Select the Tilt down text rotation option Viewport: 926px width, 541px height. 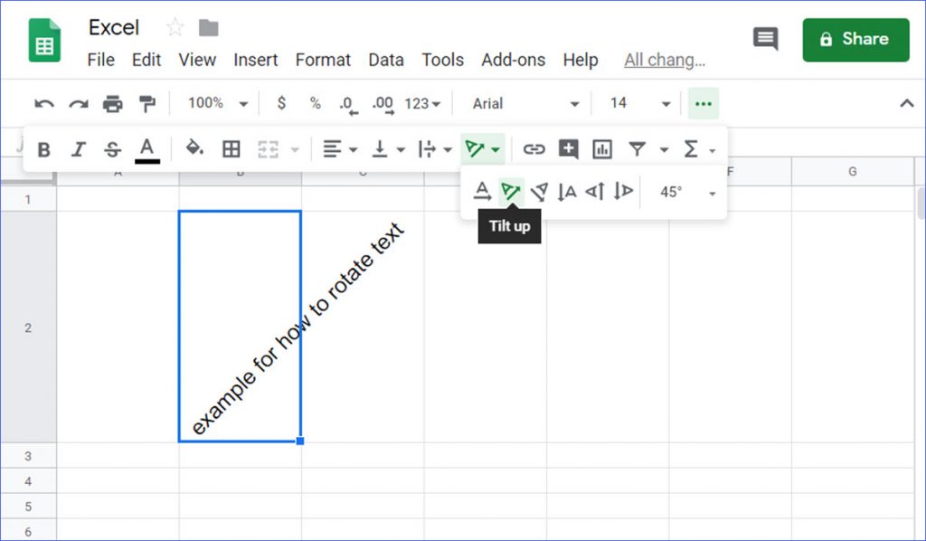pyautogui.click(x=539, y=191)
